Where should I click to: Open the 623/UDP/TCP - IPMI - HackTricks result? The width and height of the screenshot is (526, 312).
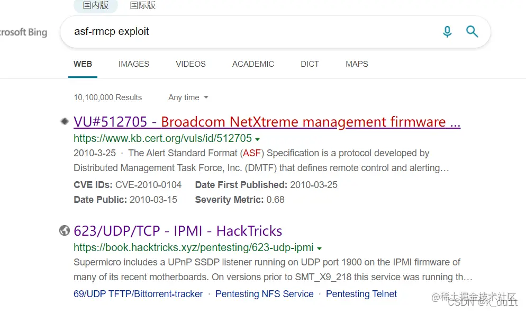click(178, 231)
